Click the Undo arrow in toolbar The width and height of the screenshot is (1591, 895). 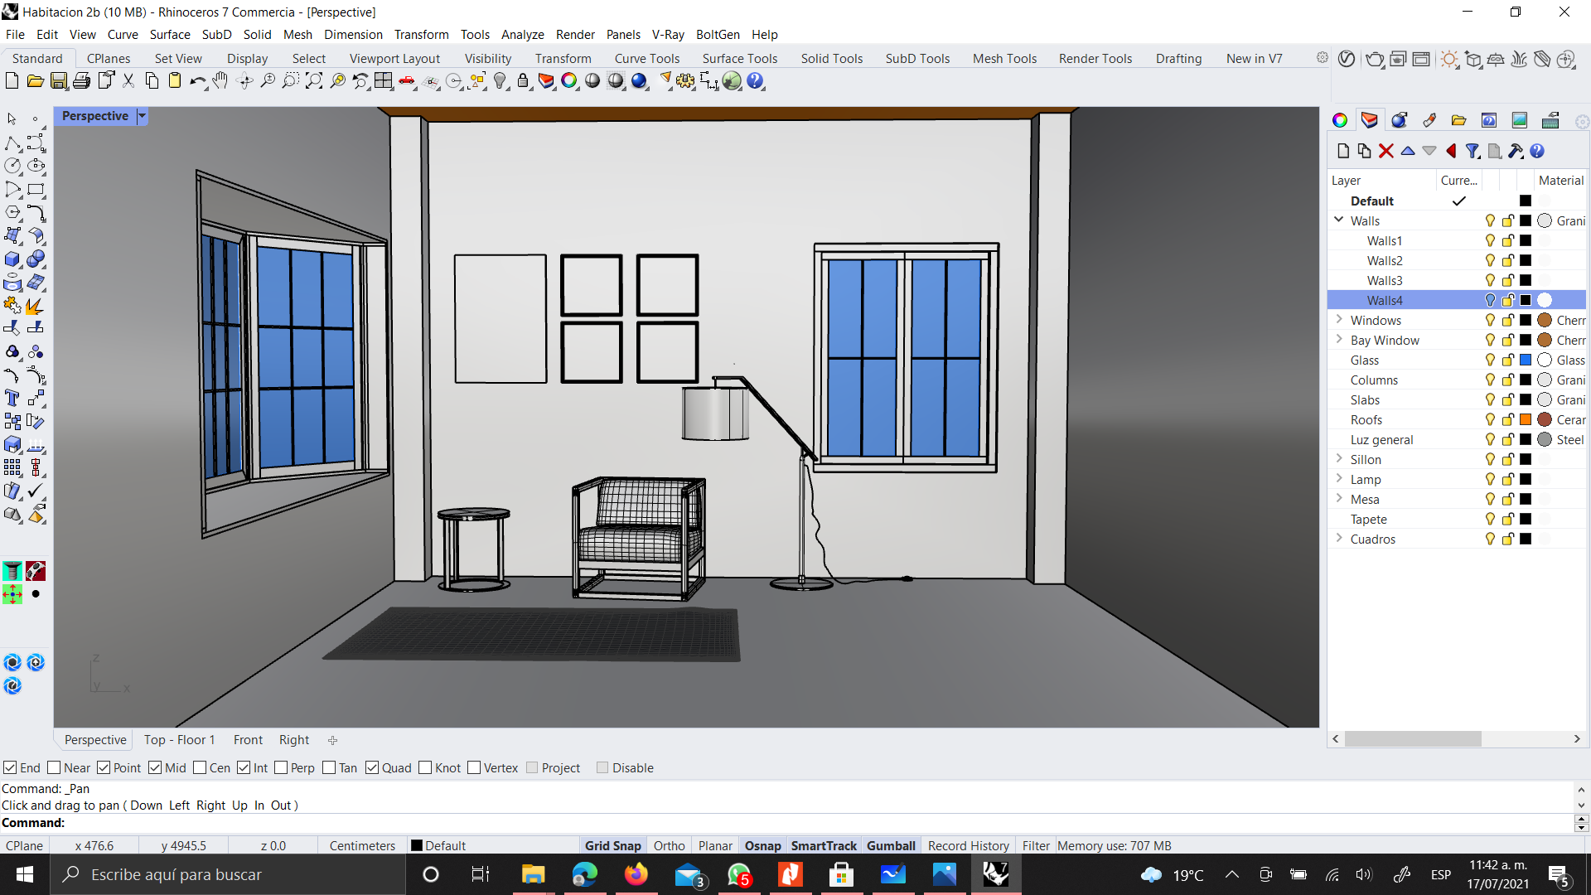(197, 80)
